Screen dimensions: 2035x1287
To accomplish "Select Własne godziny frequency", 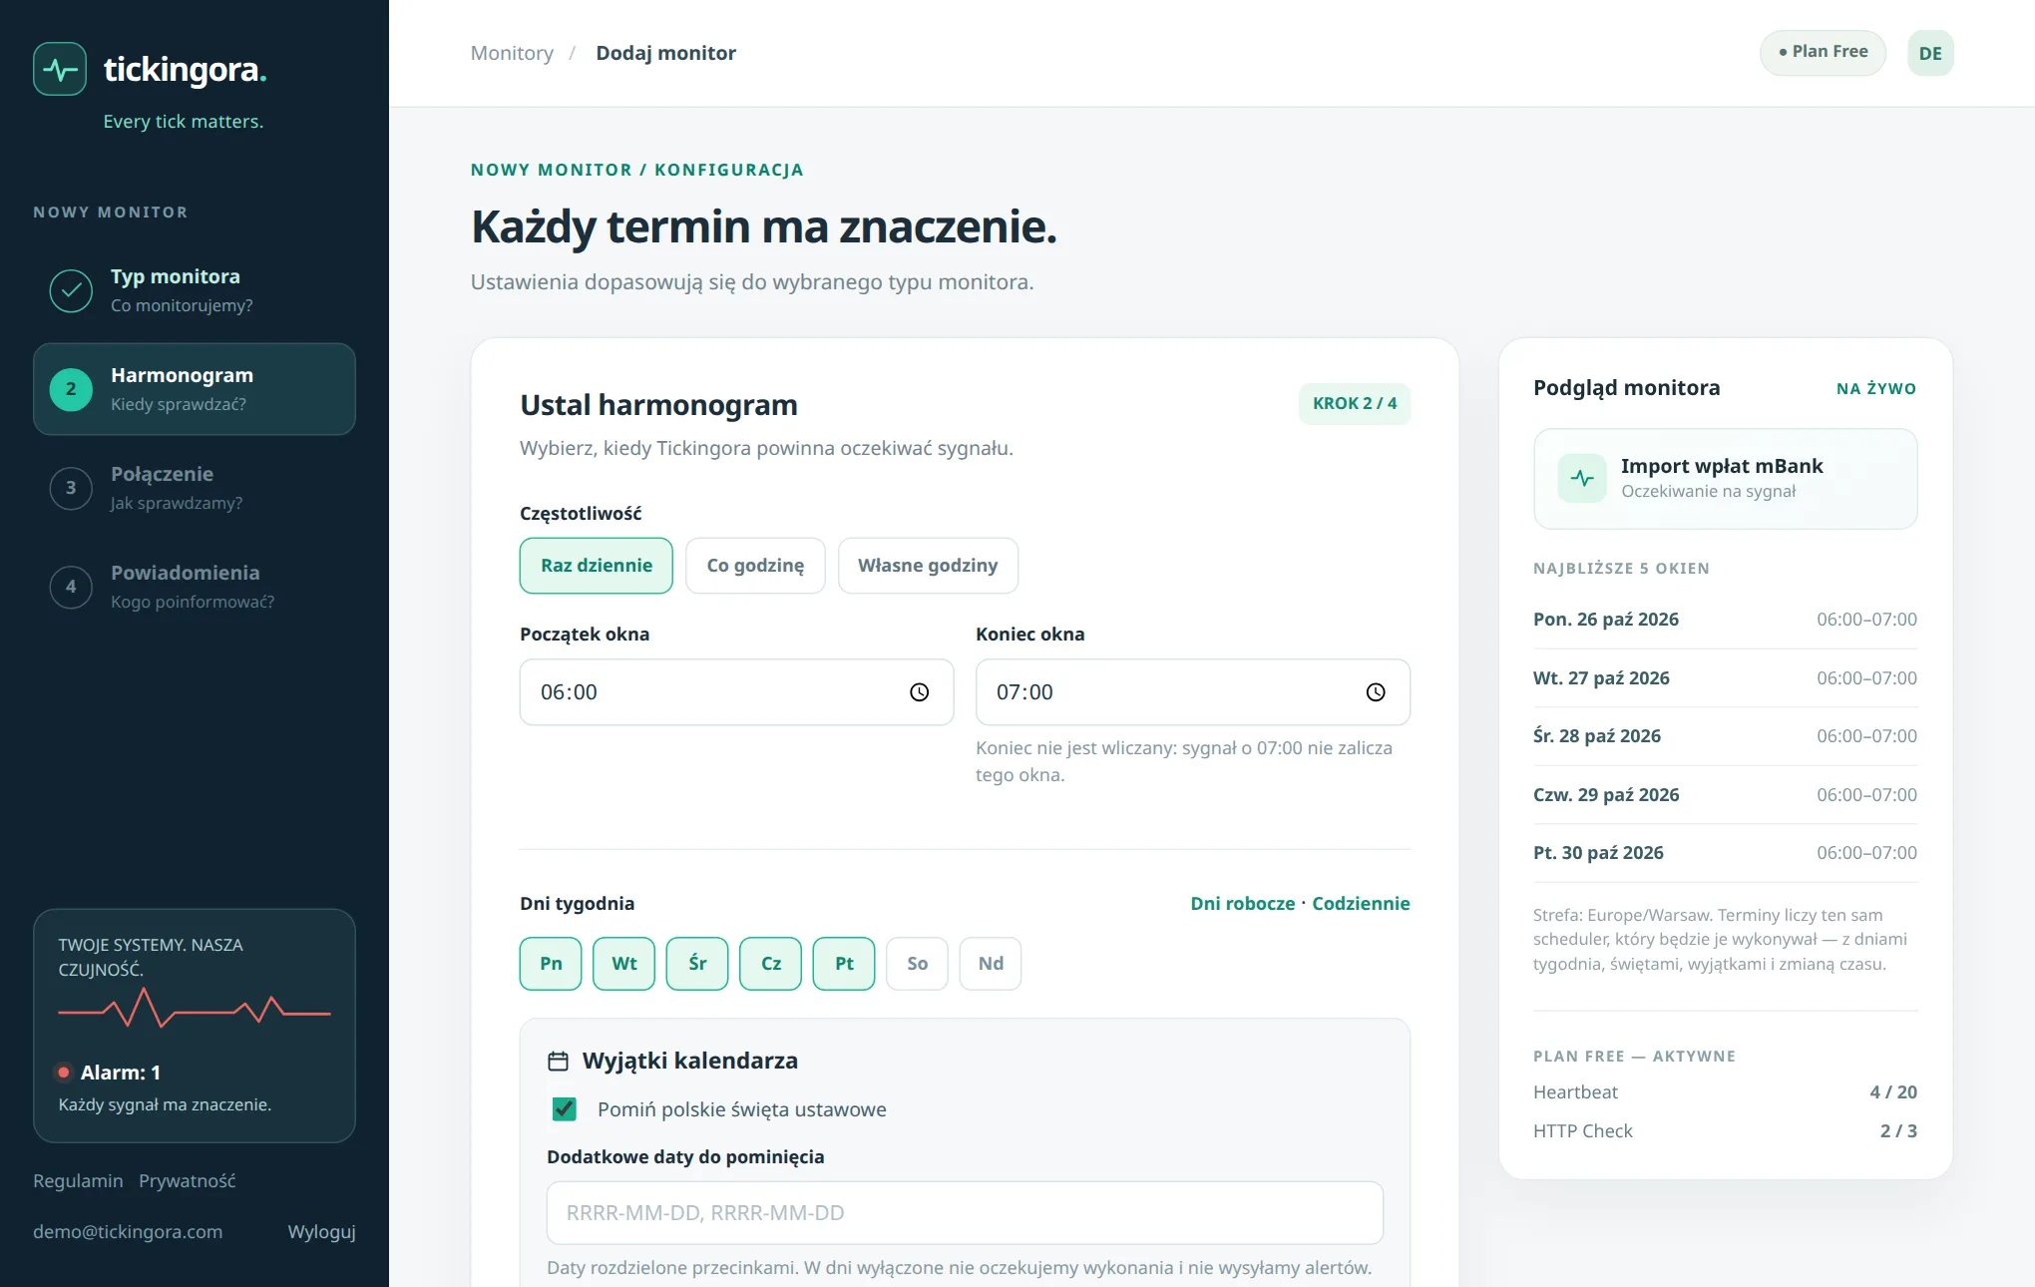I will click(928, 566).
